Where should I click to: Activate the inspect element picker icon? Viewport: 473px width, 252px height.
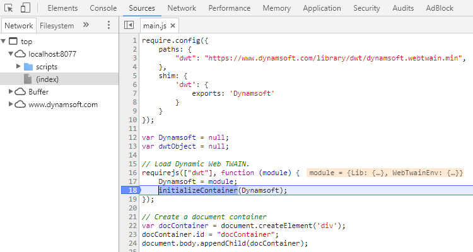(9, 9)
